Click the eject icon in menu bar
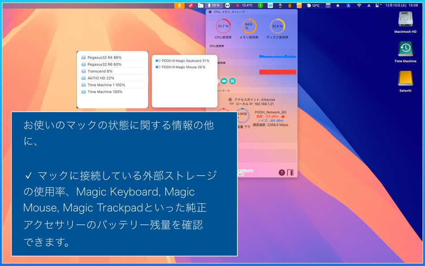This screenshot has width=425, height=266. coord(369,5)
